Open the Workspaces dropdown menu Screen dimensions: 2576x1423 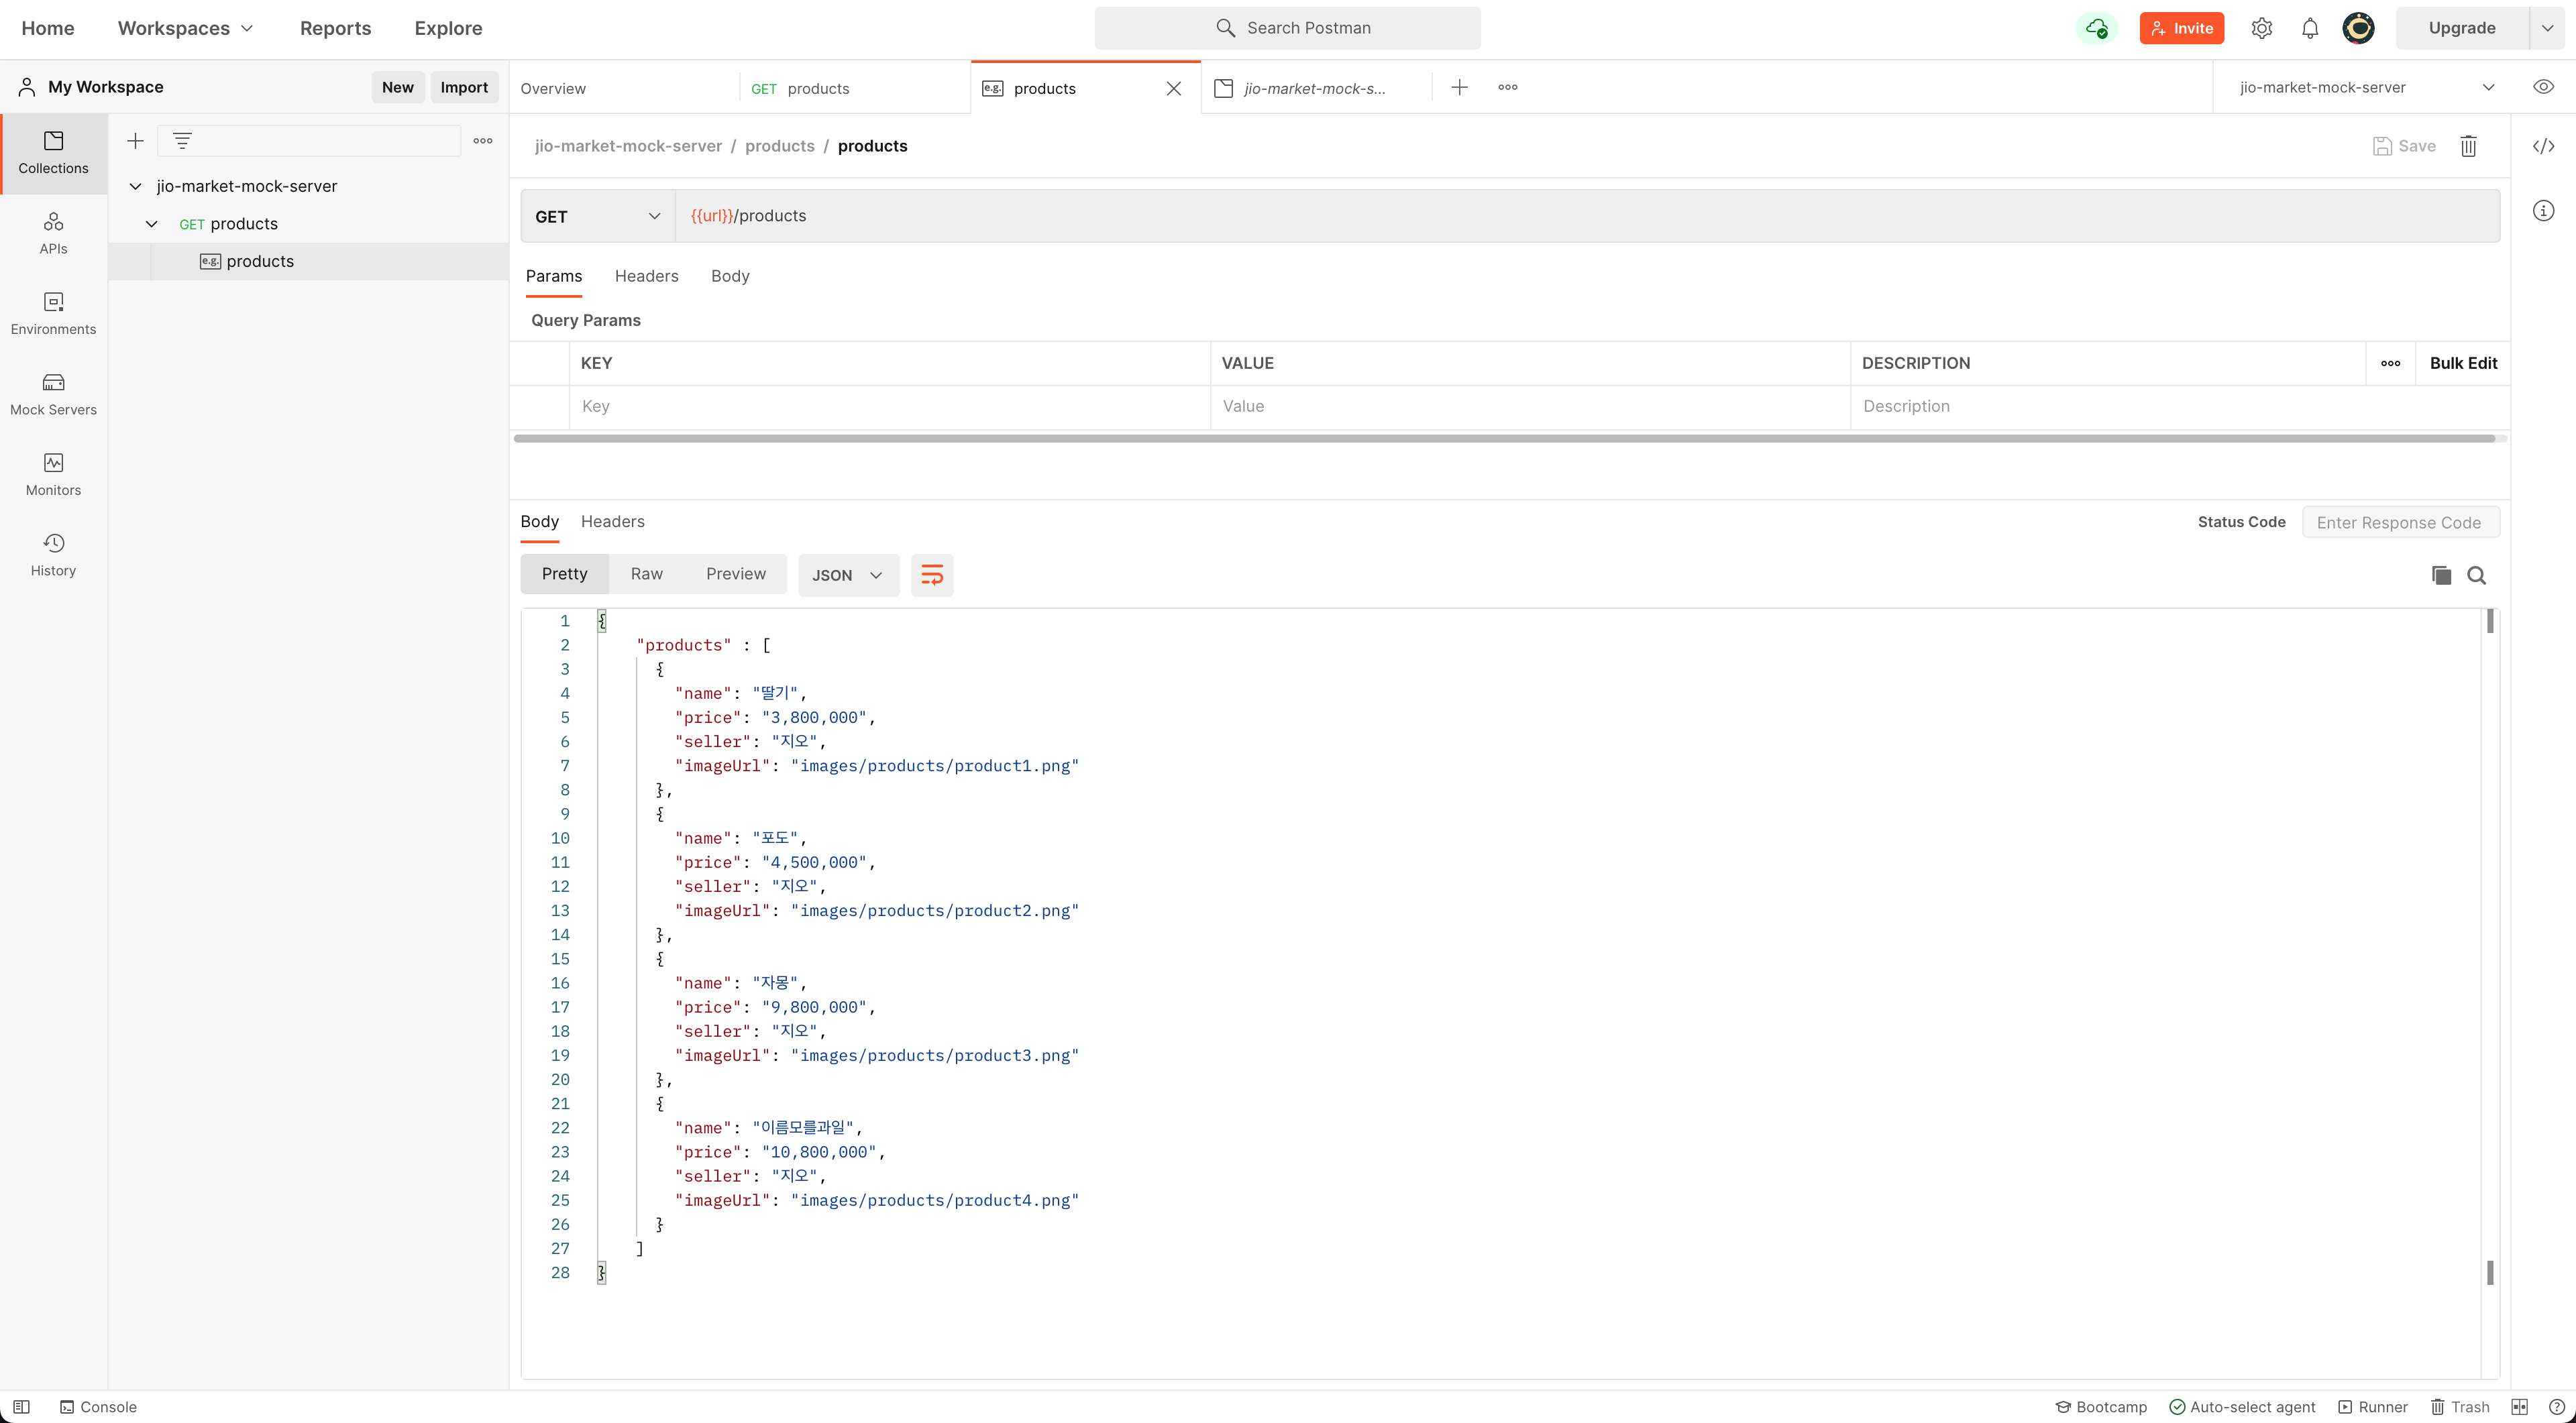click(x=186, y=28)
